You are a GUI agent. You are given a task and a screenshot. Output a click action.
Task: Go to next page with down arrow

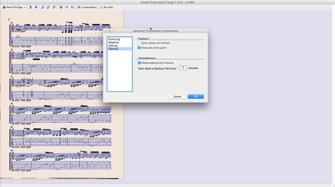pos(36,7)
